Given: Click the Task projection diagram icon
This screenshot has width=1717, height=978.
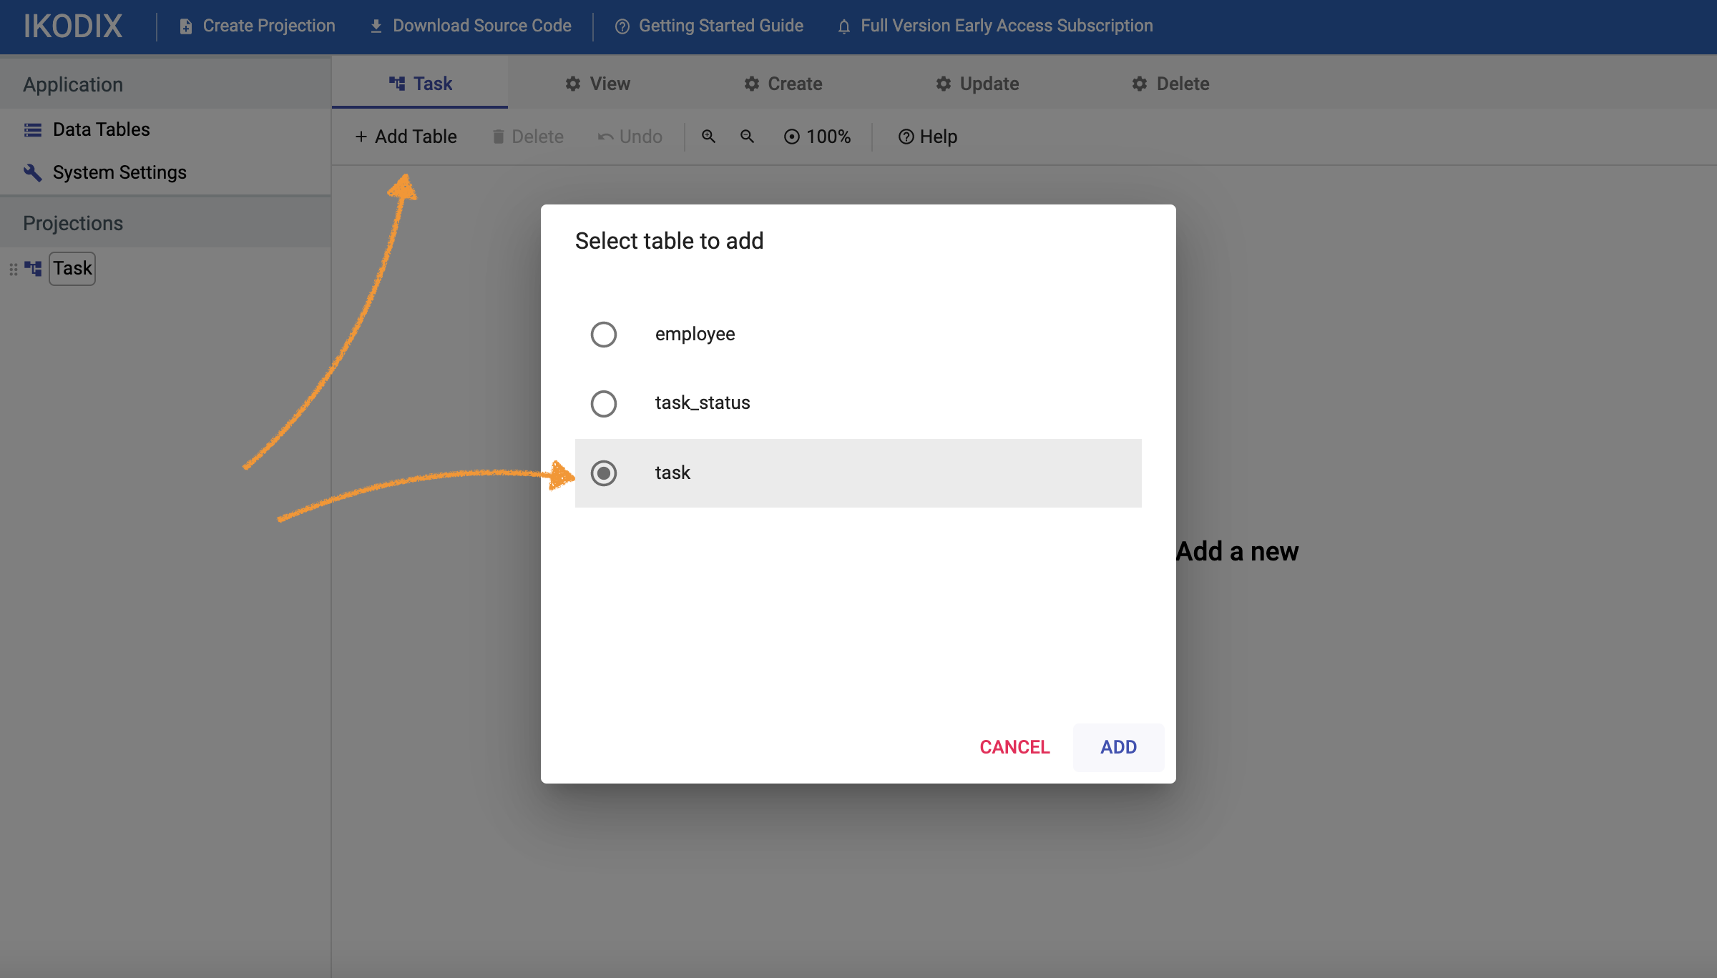Looking at the screenshot, I should (x=33, y=269).
